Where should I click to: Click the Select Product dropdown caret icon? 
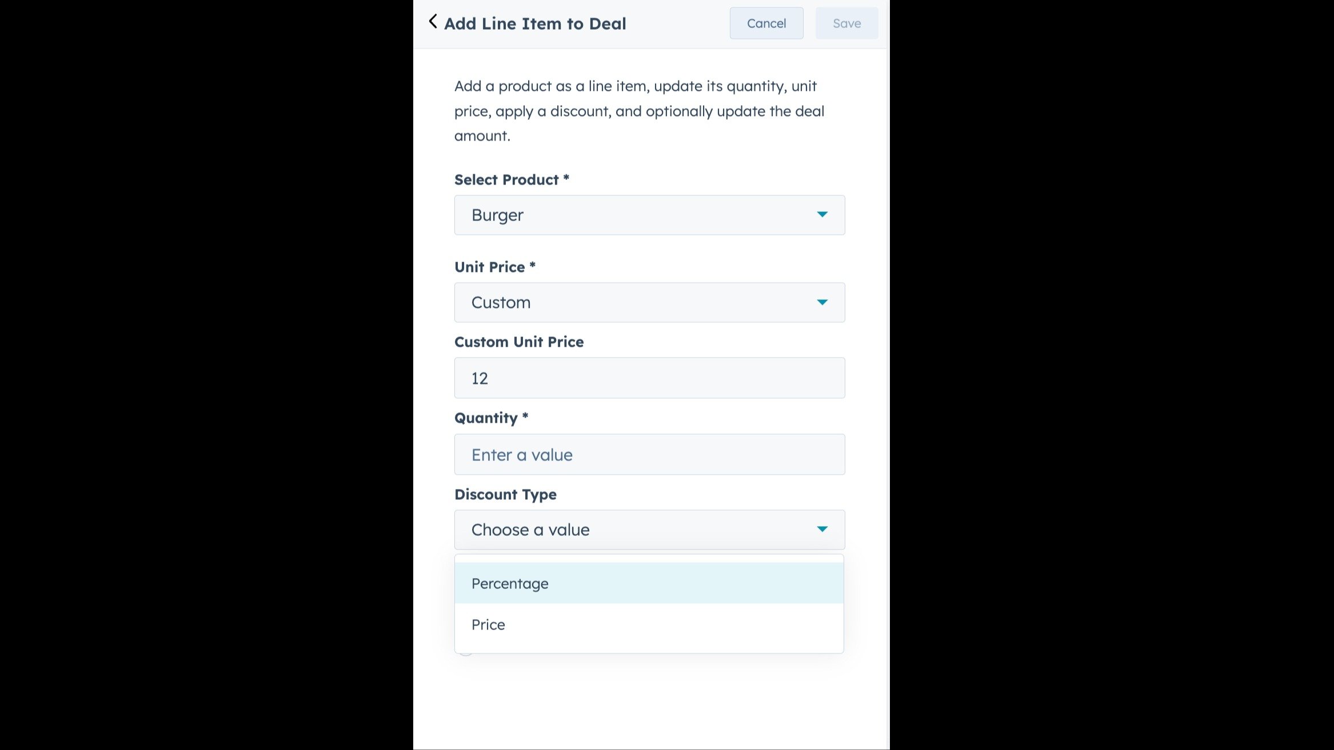[823, 215]
